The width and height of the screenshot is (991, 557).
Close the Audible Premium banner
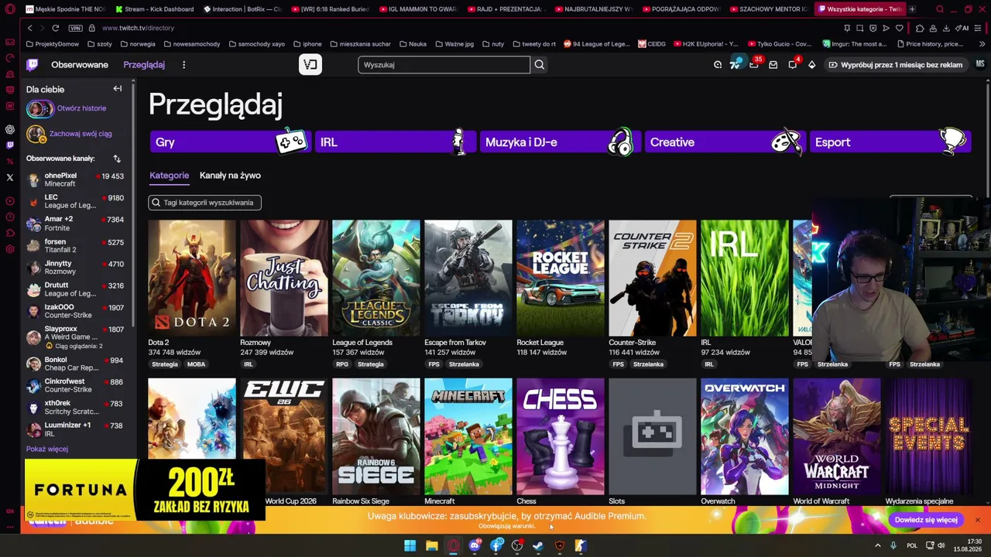click(977, 520)
